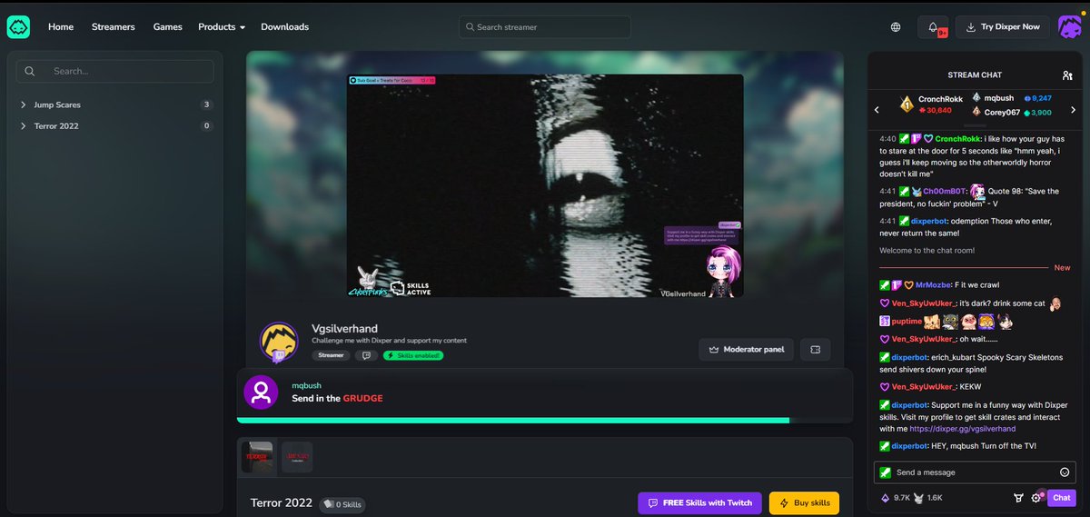This screenshot has width=1090, height=517.
Task: Send message with Chat button
Action: (x=1061, y=498)
